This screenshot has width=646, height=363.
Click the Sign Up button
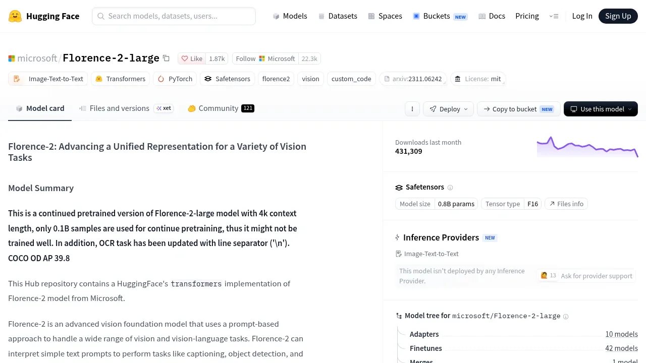pyautogui.click(x=618, y=16)
